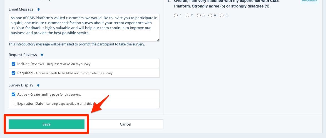This screenshot has height=138, width=326.
Task: Click the Survey Display section label
Action: coord(21,85)
